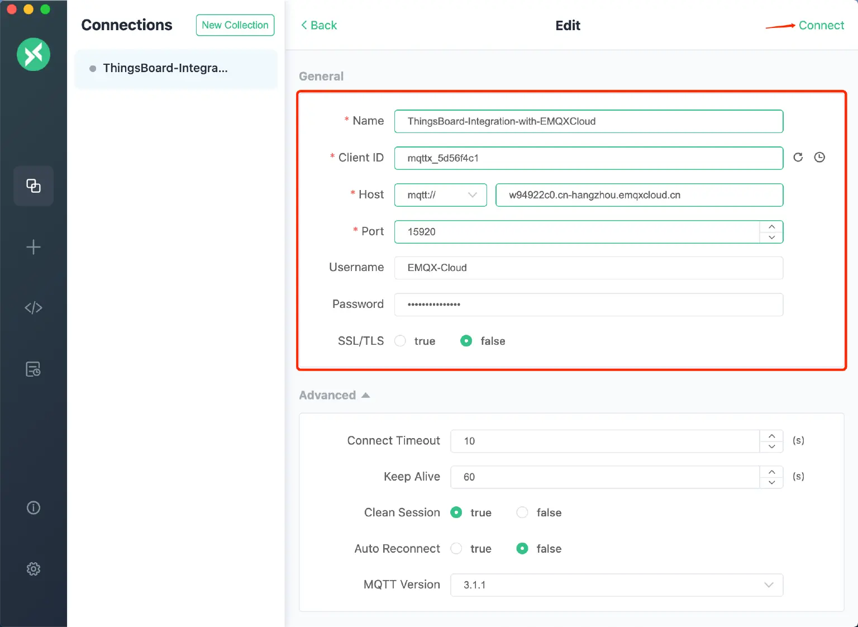Open the mqtt:// protocol dropdown
Screen dimensions: 858x627
click(441, 195)
